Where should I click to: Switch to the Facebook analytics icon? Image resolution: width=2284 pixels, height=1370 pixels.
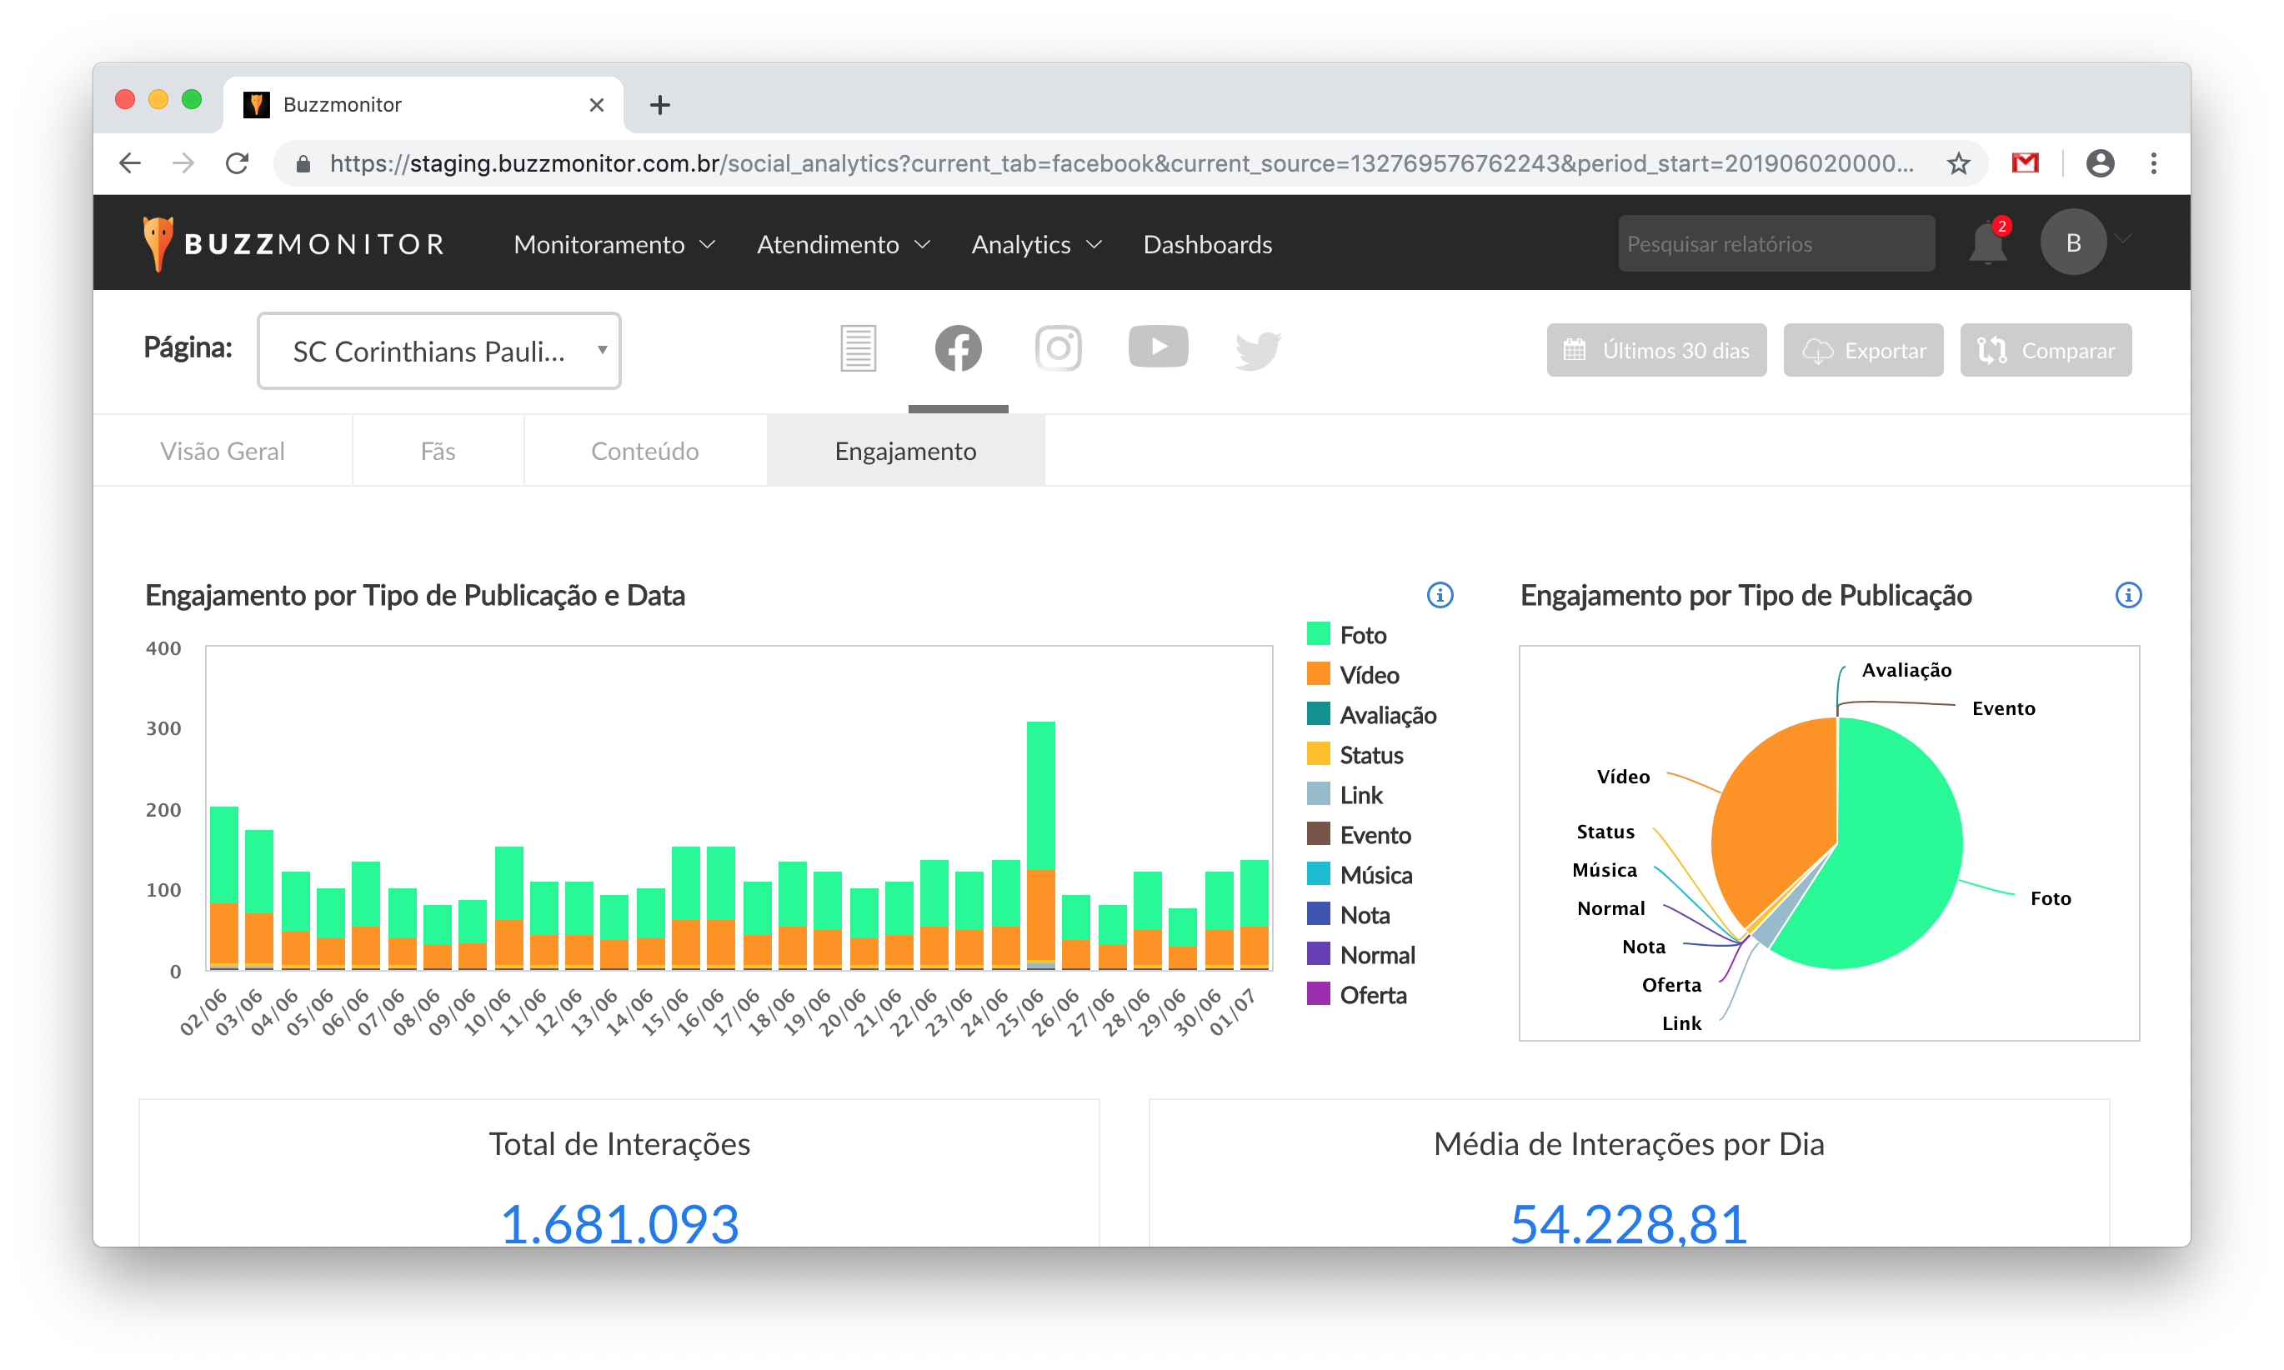tap(957, 349)
